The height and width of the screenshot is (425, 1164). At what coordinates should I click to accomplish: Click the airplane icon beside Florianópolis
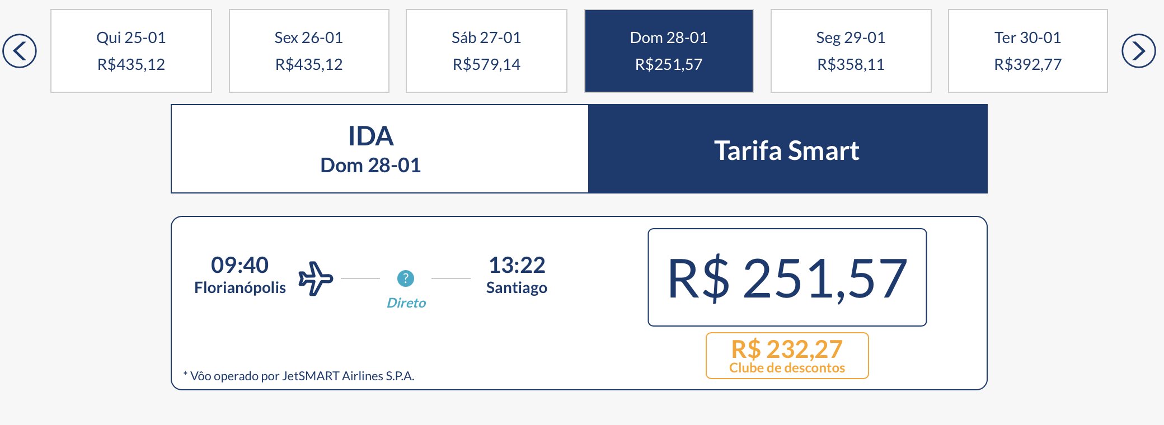(x=316, y=278)
